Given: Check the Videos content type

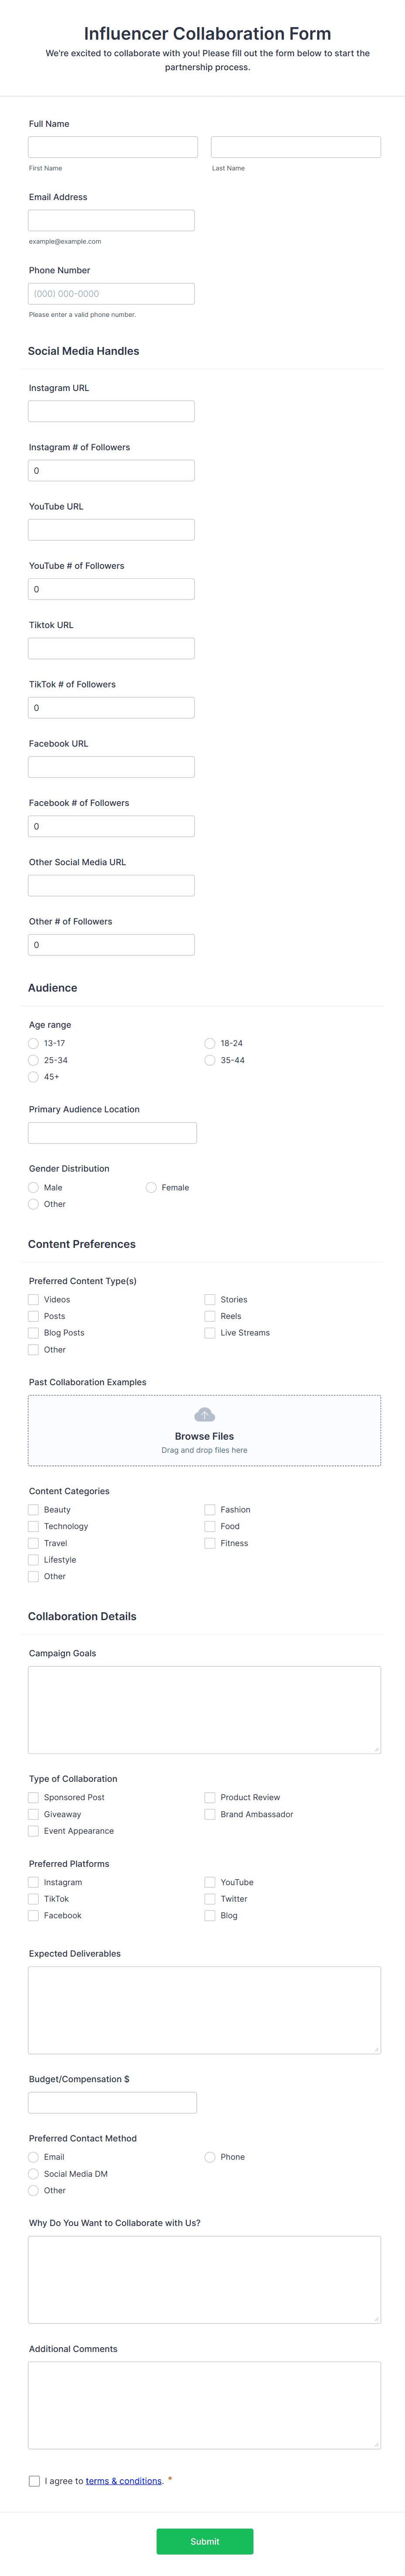Looking at the screenshot, I should 33,1299.
